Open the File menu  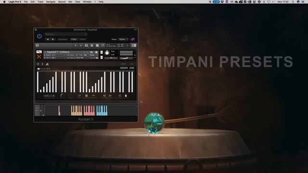tap(26, 2)
